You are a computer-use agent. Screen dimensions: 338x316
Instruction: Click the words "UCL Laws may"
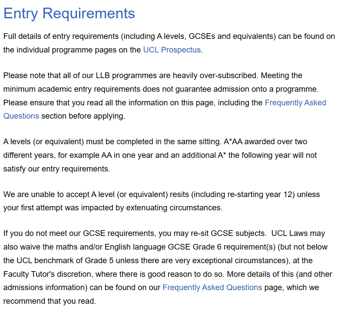coord(298,234)
